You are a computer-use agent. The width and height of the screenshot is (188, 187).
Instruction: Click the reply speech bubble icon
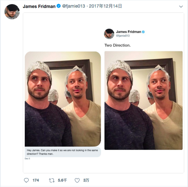(27, 180)
